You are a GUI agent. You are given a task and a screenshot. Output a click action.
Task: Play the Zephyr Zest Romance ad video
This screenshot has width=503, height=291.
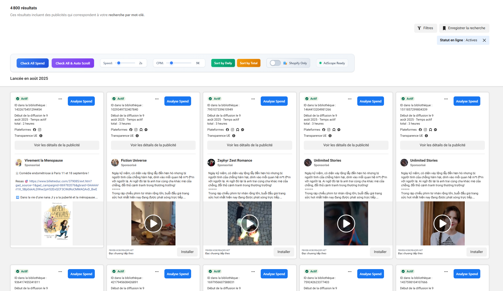tap(250, 223)
